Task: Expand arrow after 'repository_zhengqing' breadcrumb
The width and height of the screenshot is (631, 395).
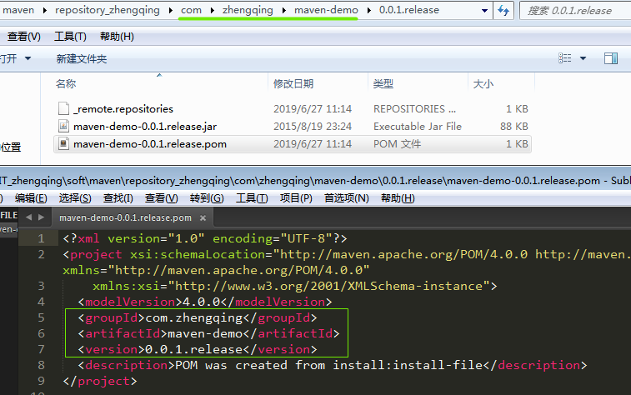Action: 171,11
